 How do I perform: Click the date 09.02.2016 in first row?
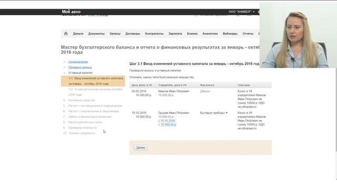pos(139,91)
